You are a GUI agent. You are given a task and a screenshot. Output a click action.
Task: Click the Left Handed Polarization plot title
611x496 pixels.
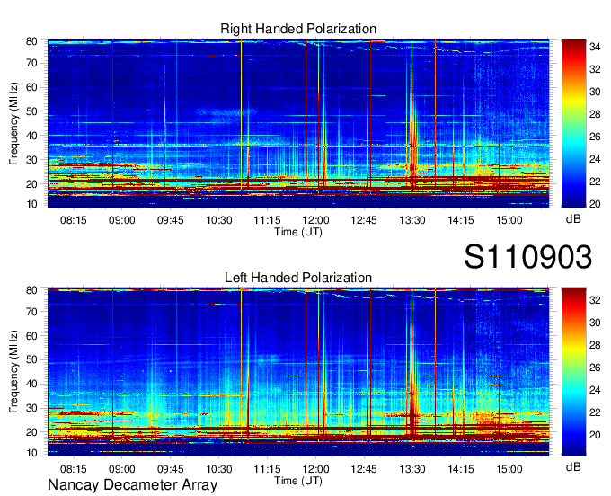pyautogui.click(x=298, y=278)
